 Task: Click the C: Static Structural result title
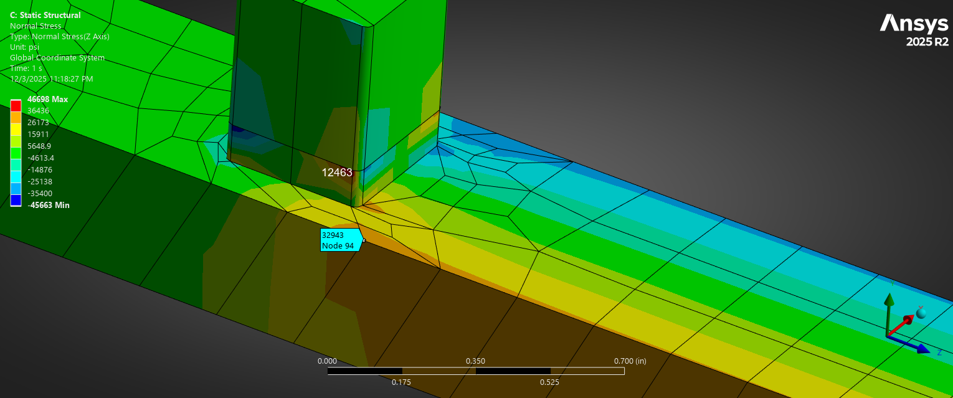(44, 15)
